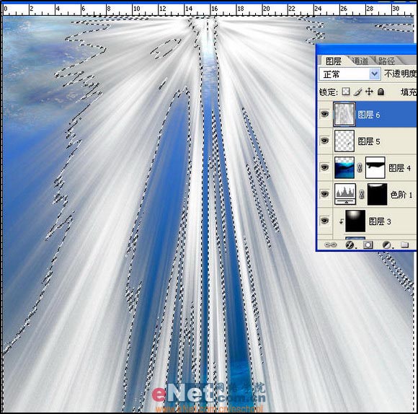Click the 填充 fill label
This screenshot has width=418, height=414.
(x=408, y=92)
